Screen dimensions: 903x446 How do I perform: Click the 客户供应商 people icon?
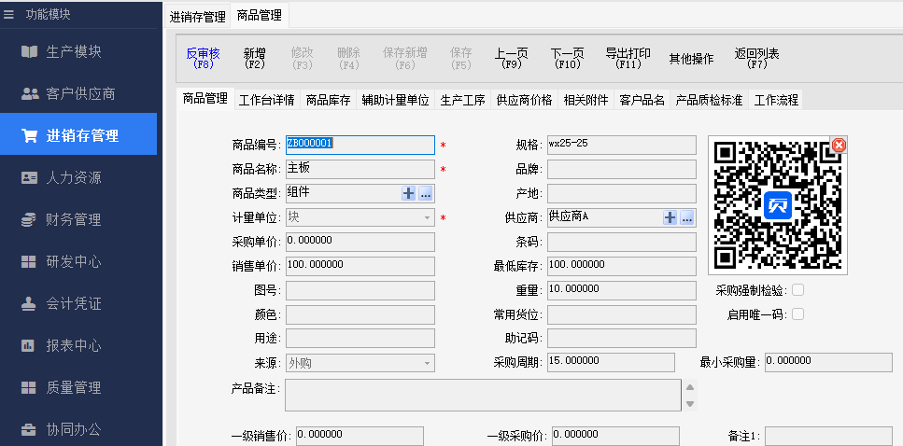pos(29,93)
